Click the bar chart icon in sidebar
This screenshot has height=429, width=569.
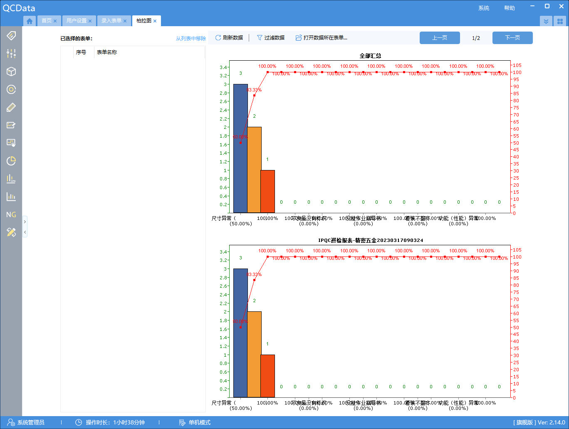point(11,197)
